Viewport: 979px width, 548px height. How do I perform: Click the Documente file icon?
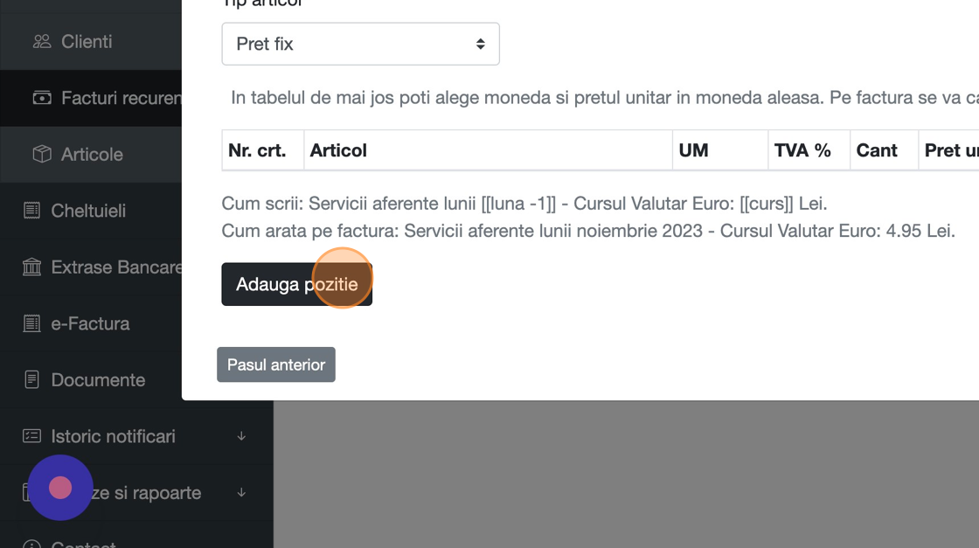31,380
